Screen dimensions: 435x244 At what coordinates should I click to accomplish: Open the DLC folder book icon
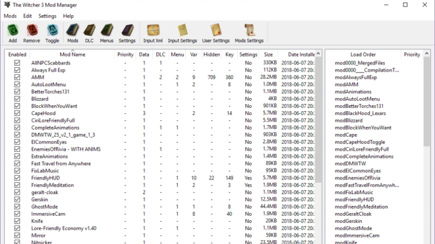(x=90, y=34)
